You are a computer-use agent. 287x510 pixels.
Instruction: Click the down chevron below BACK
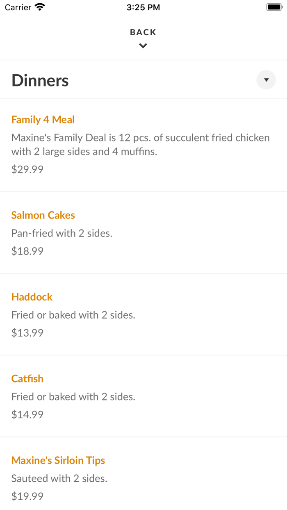pos(143,46)
